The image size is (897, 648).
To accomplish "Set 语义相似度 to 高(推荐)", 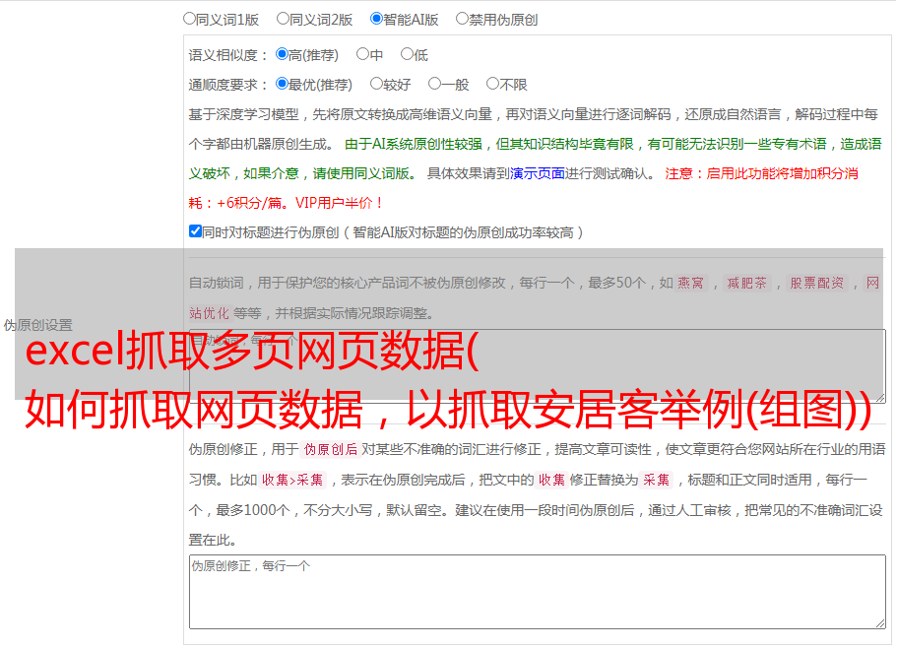I will pos(282,54).
